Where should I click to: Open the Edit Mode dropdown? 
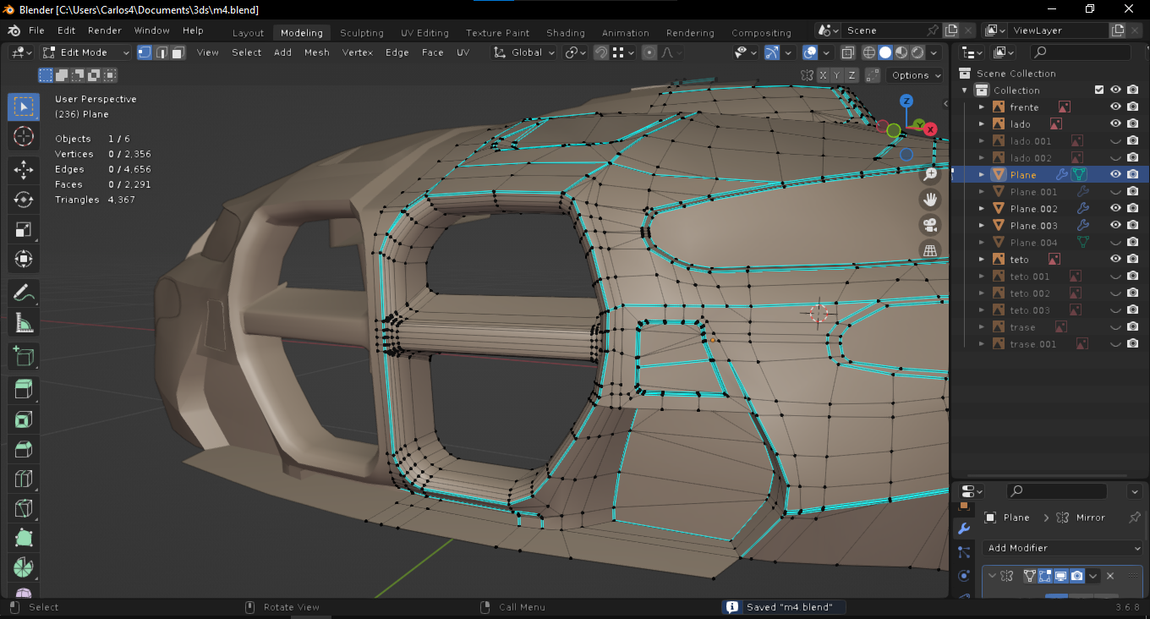pyautogui.click(x=86, y=52)
